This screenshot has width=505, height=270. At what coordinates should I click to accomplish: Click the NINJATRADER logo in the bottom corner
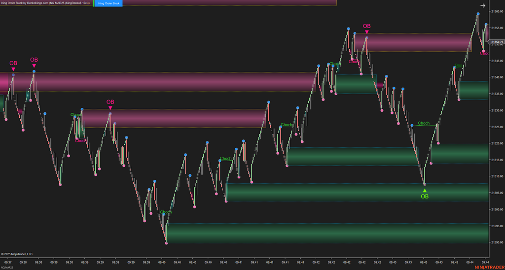tap(489, 267)
